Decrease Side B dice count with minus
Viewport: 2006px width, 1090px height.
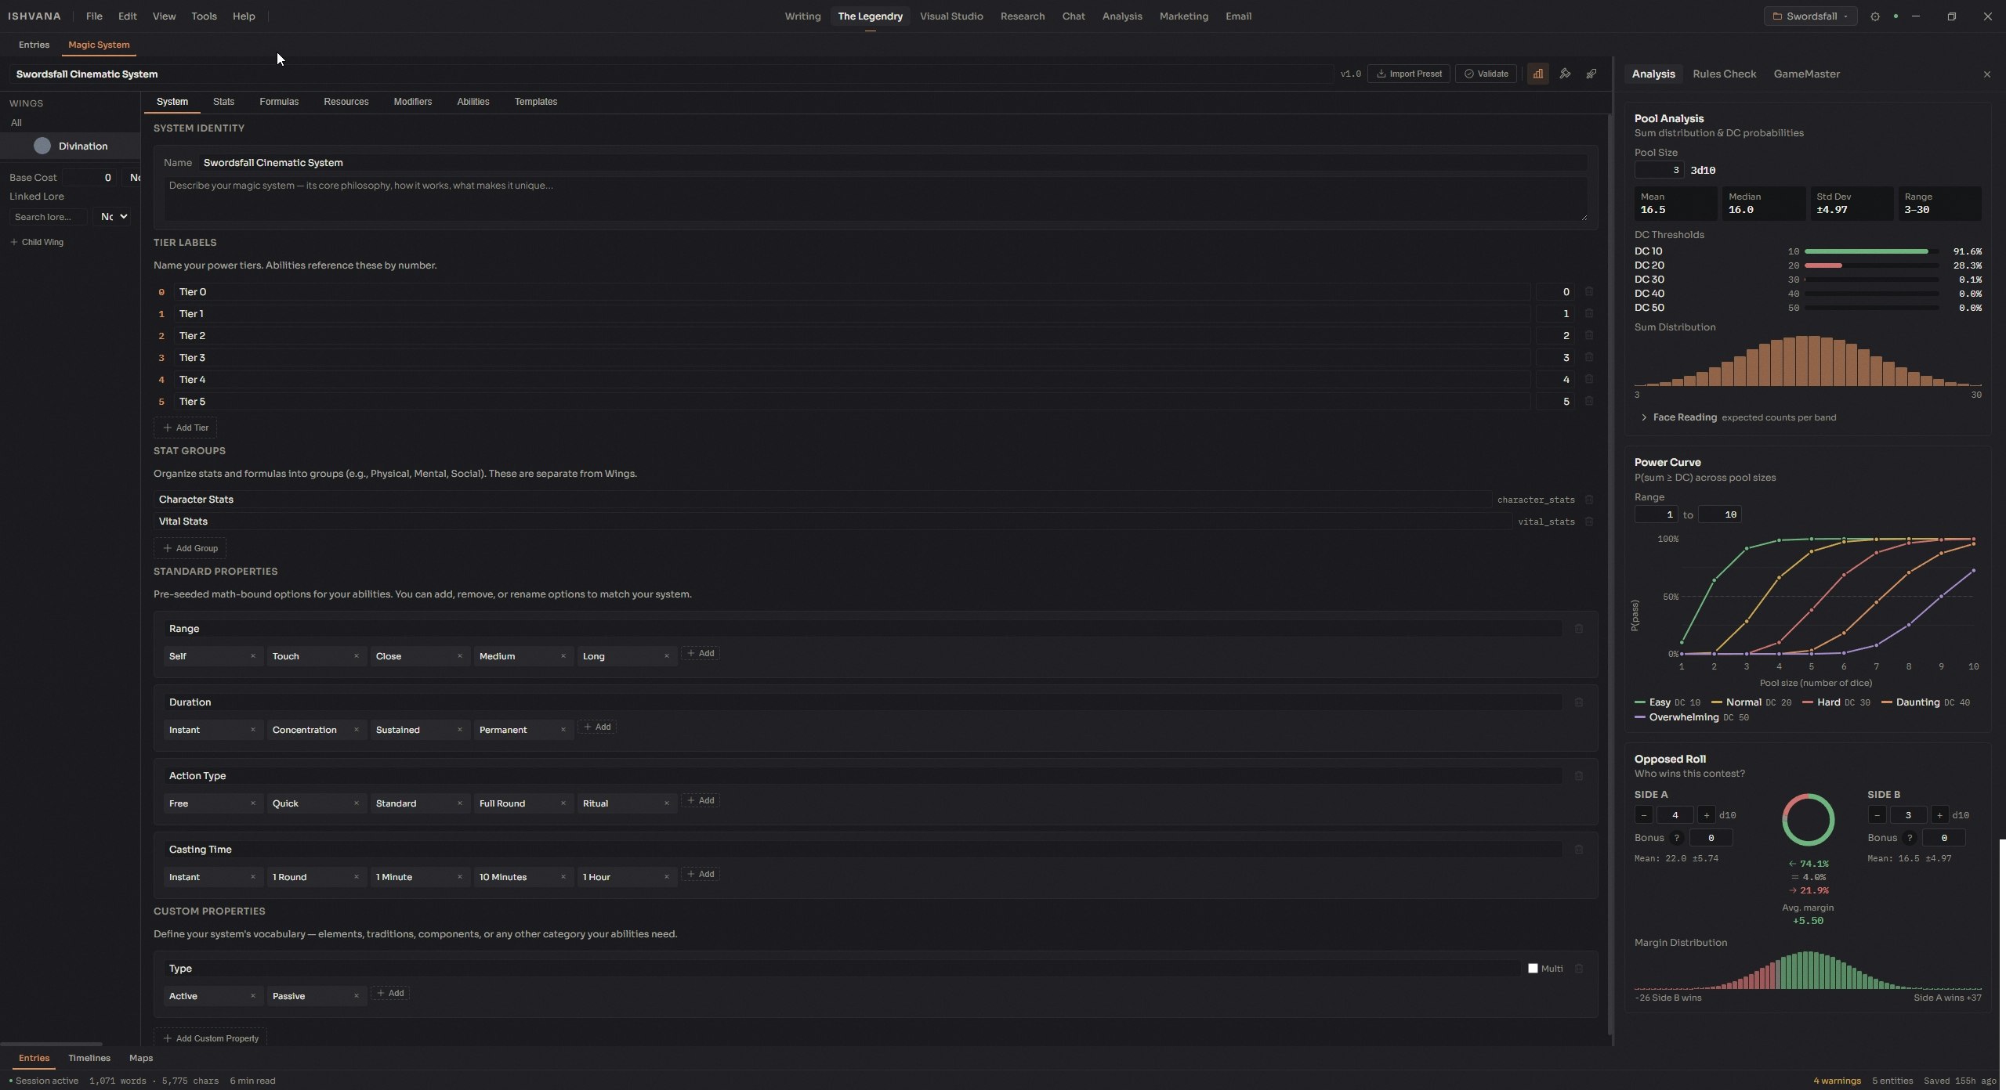[1877, 815]
